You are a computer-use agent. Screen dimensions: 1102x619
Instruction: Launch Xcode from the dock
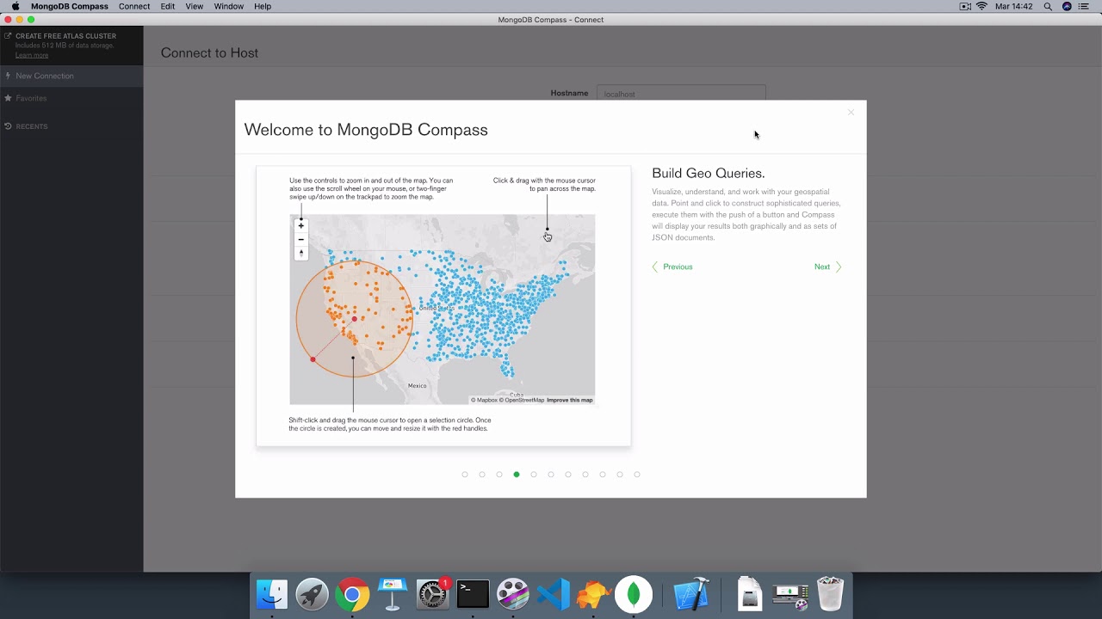691,594
